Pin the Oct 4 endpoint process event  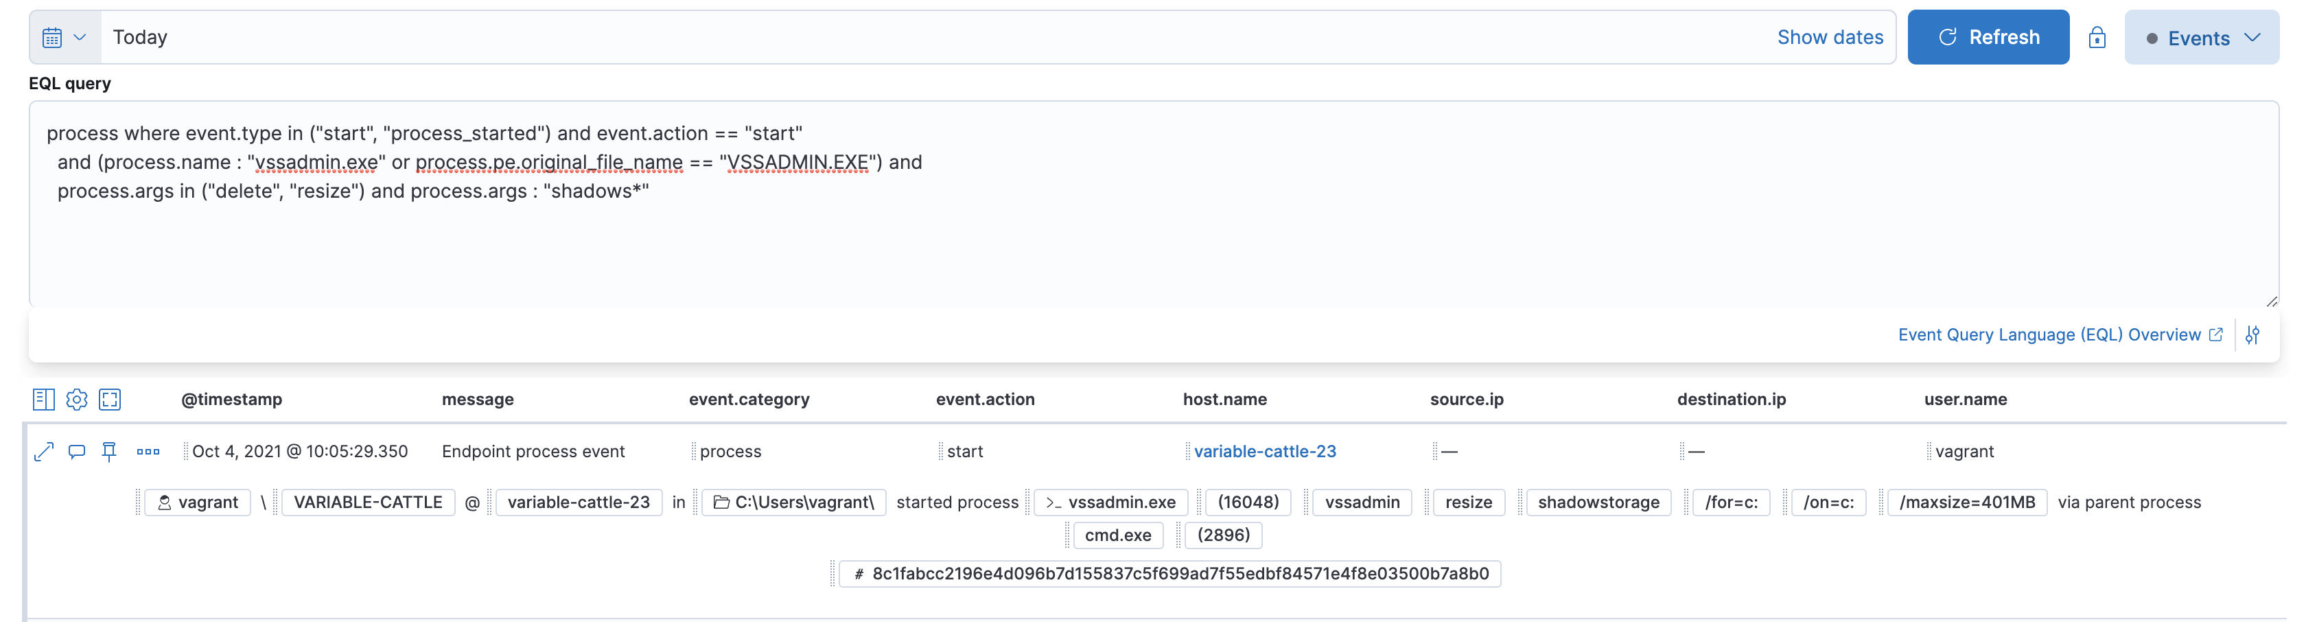(x=109, y=452)
